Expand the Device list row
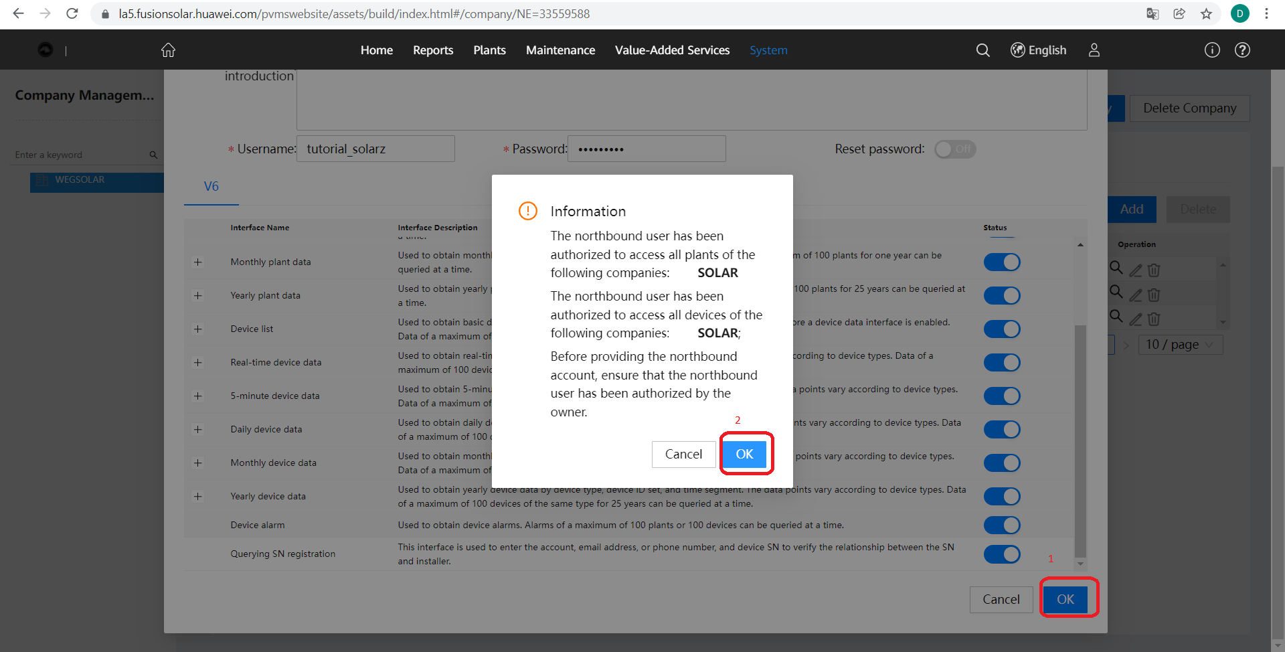Image resolution: width=1285 pixels, height=652 pixels. 197,329
